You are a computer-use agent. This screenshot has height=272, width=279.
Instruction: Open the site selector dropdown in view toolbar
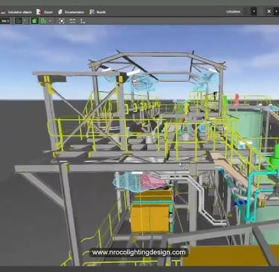pos(4,21)
